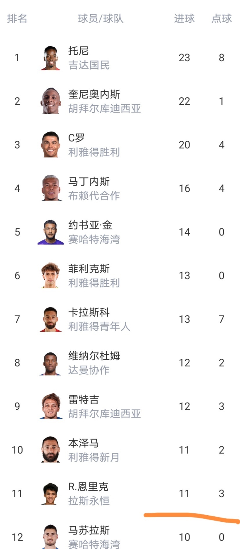Tap 卡拉斯科's headshot image

pyautogui.click(x=50, y=319)
